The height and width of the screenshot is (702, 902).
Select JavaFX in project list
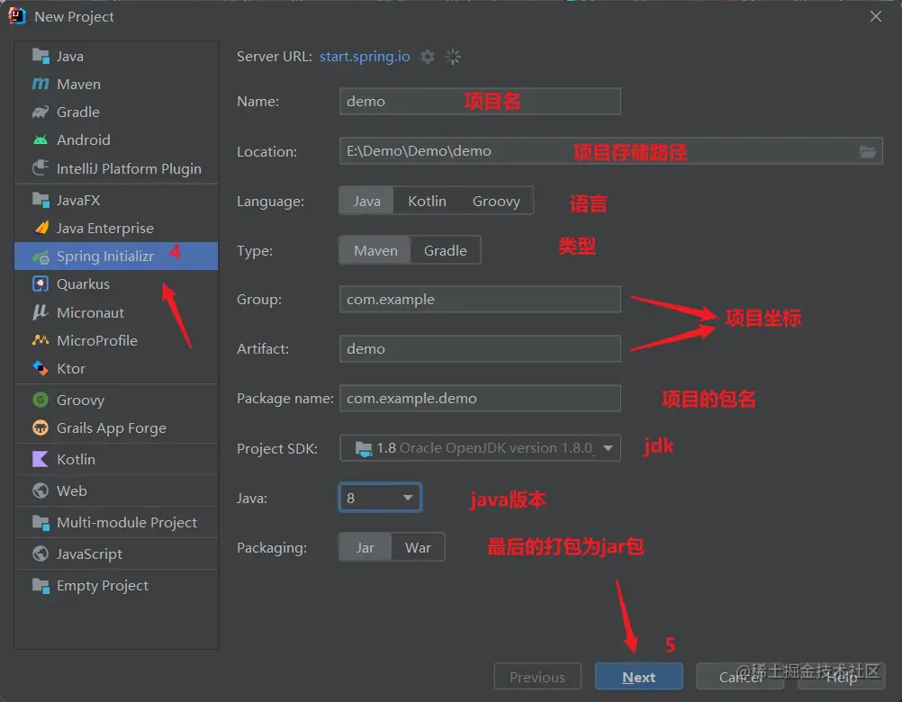coord(116,200)
